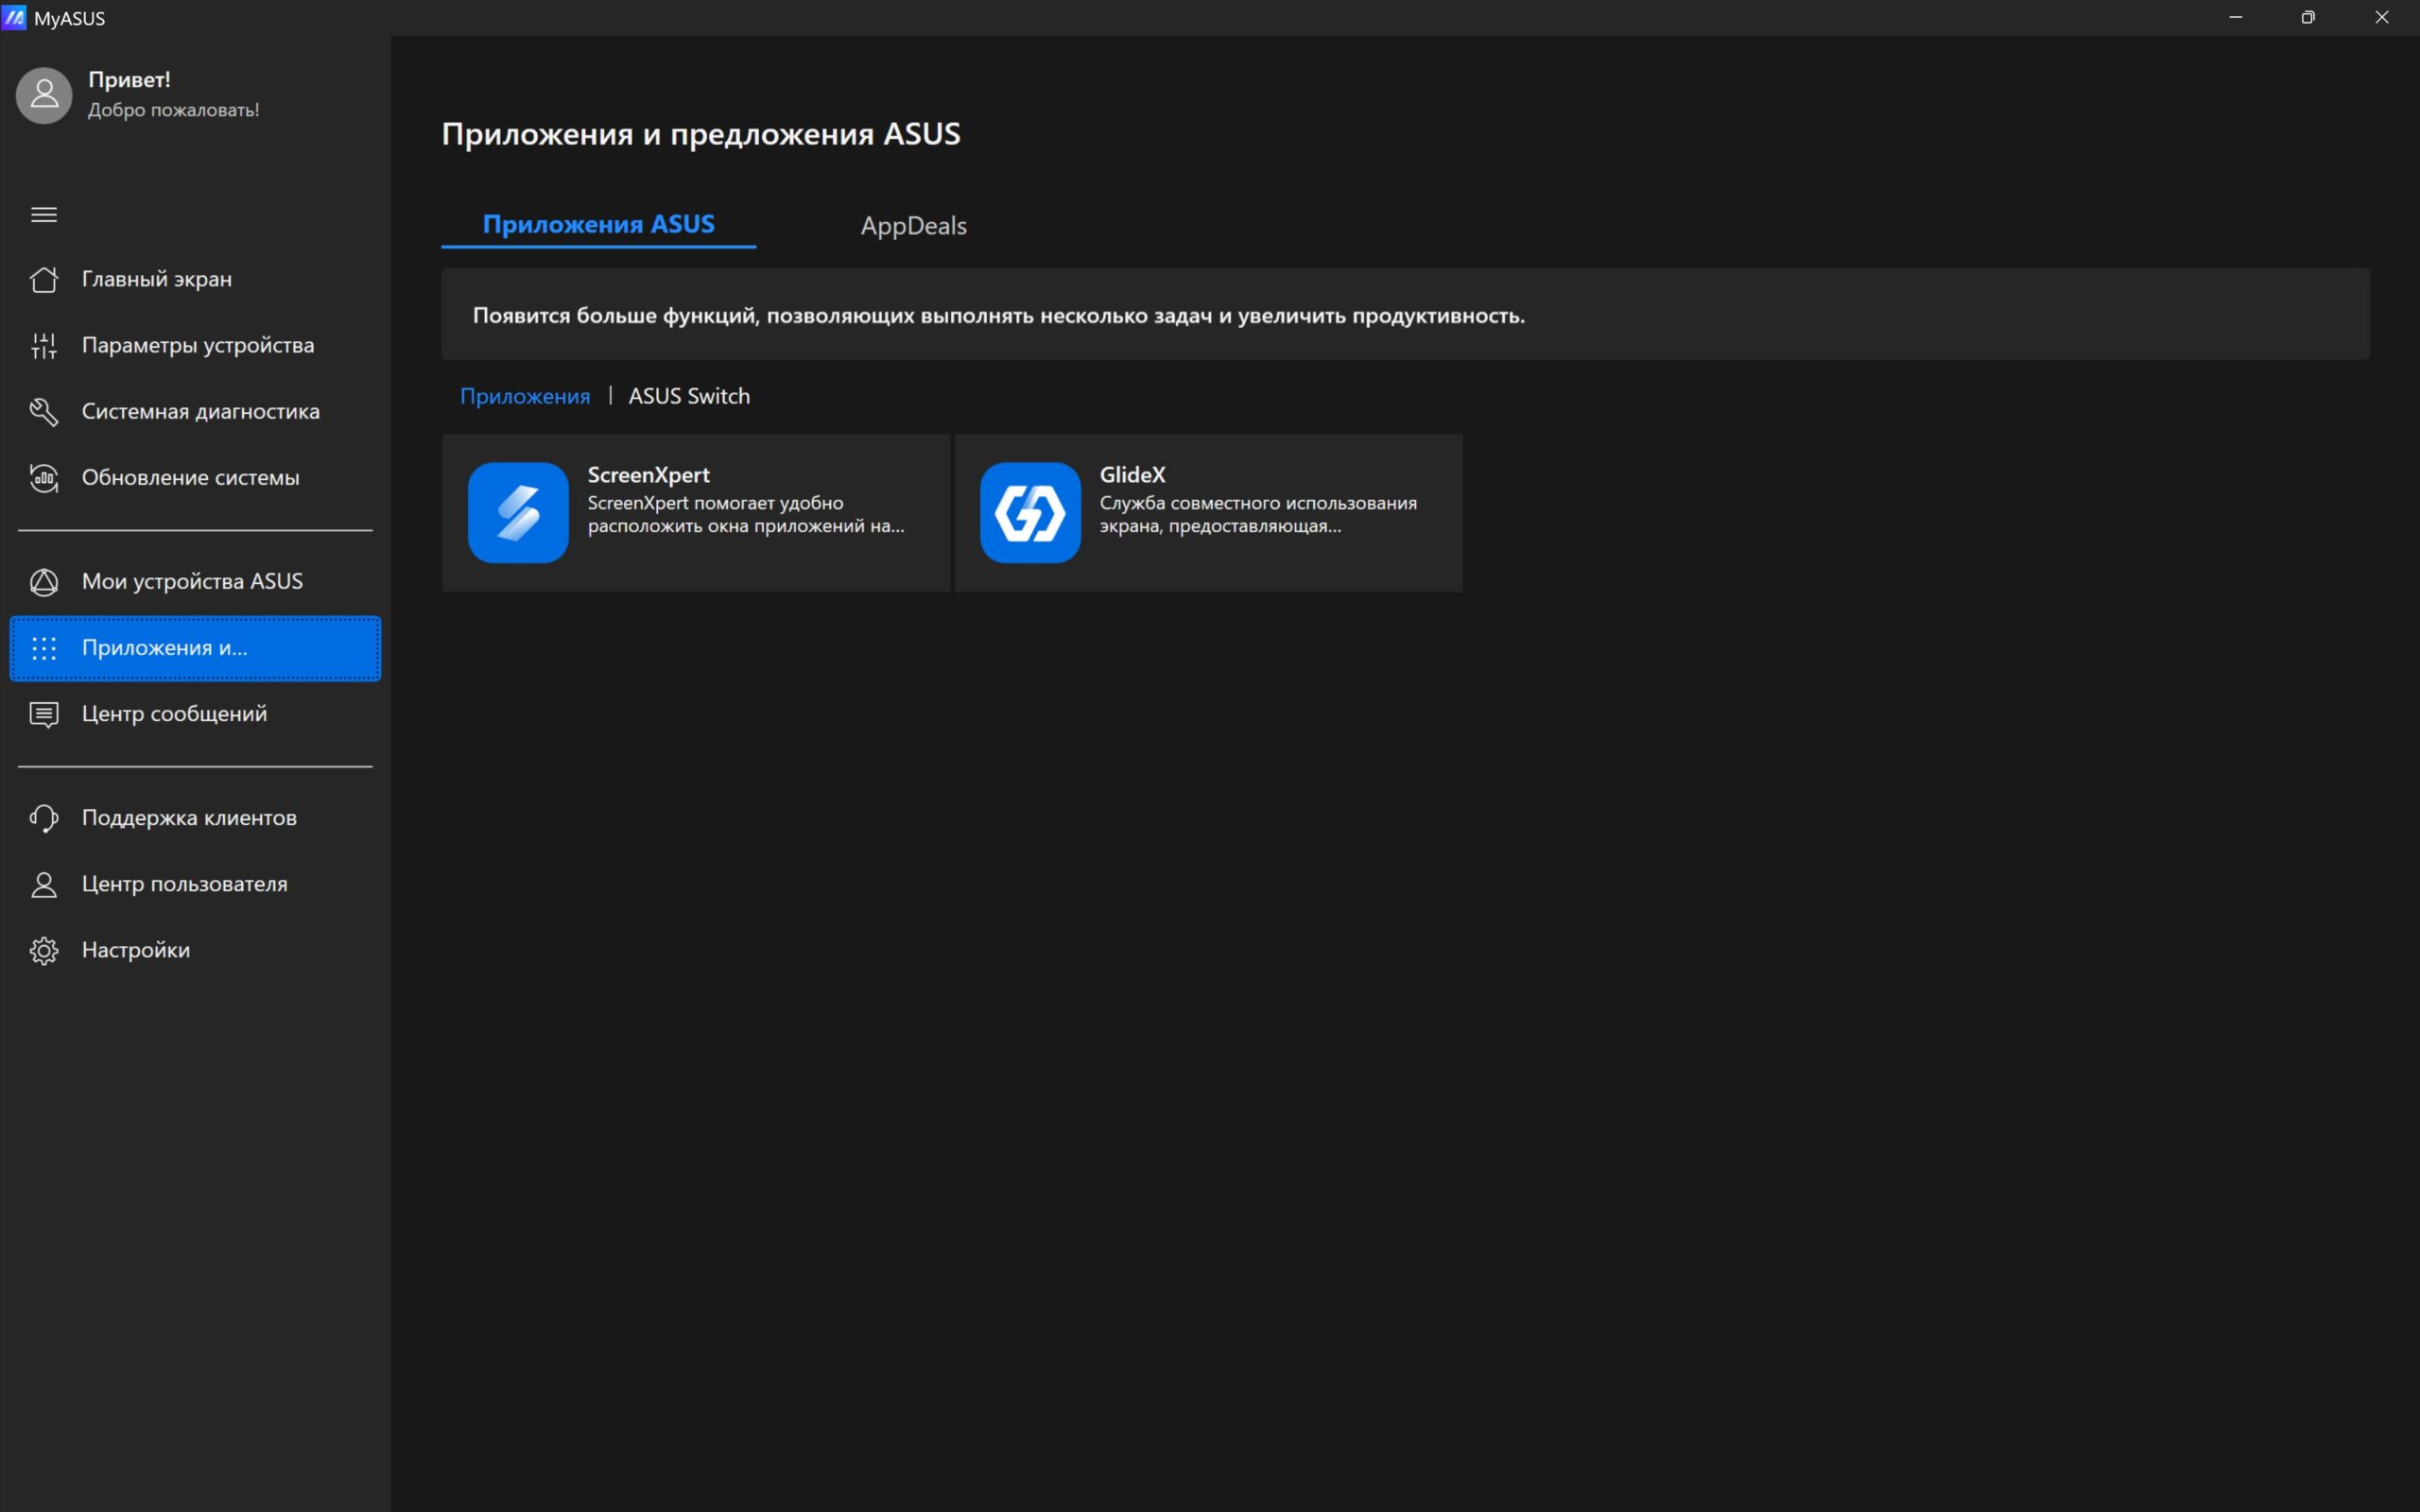Open device parameters sliders icon

(44, 345)
